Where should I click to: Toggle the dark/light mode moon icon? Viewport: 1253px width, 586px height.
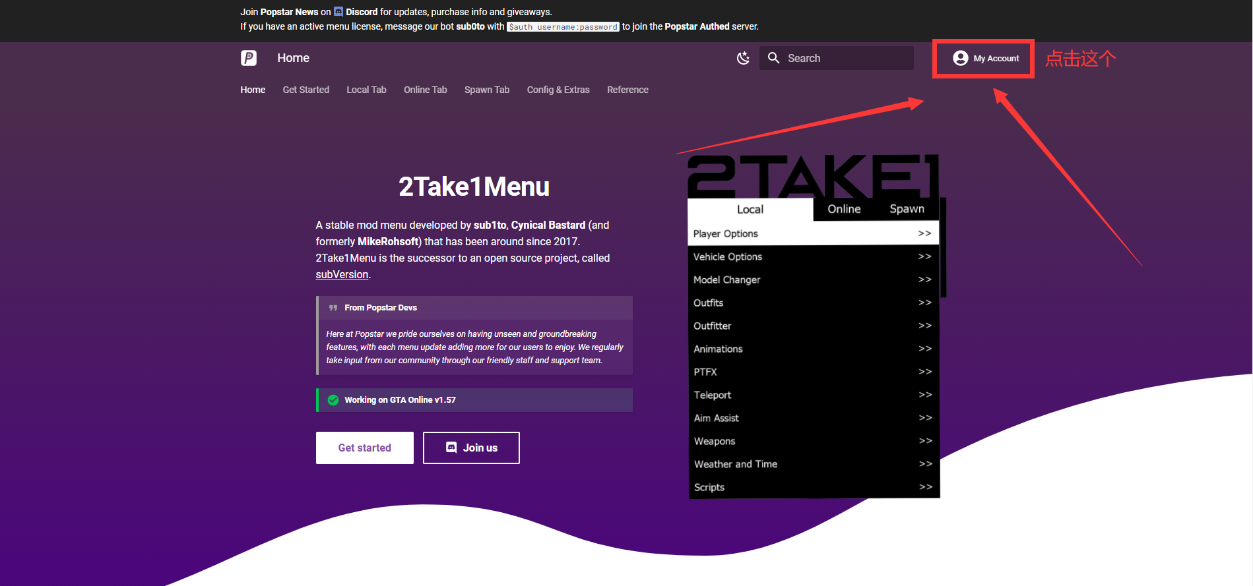point(743,58)
